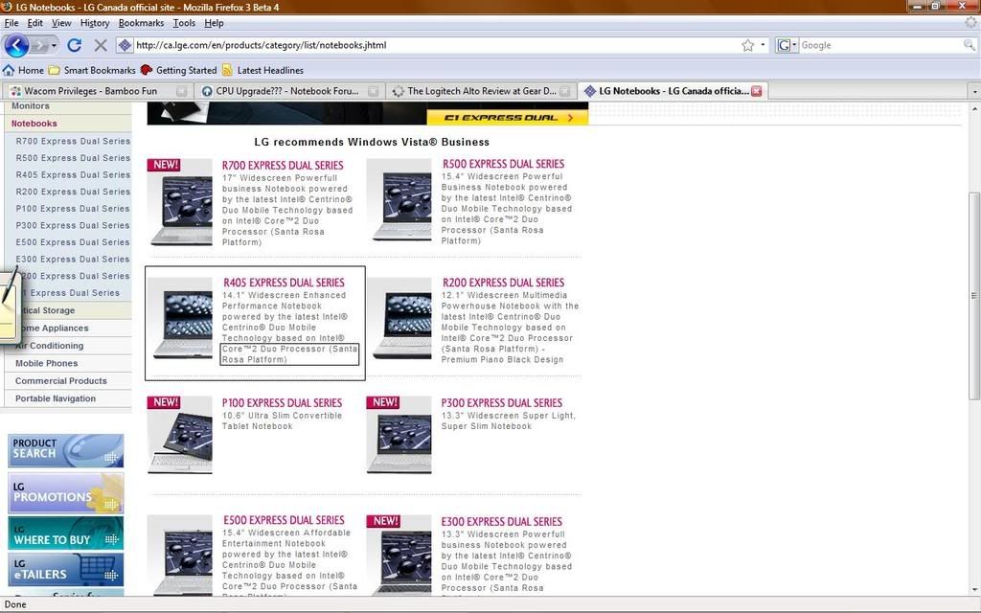Click the URL address field
Viewport: 981px width, 613px height.
[437, 45]
